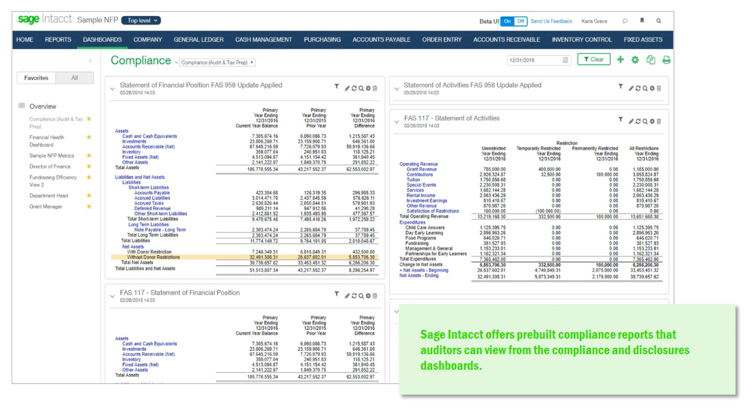Collapse Statement of Financial Position FAS 958 panel
Screen dimensions: 751x408
click(x=112, y=88)
